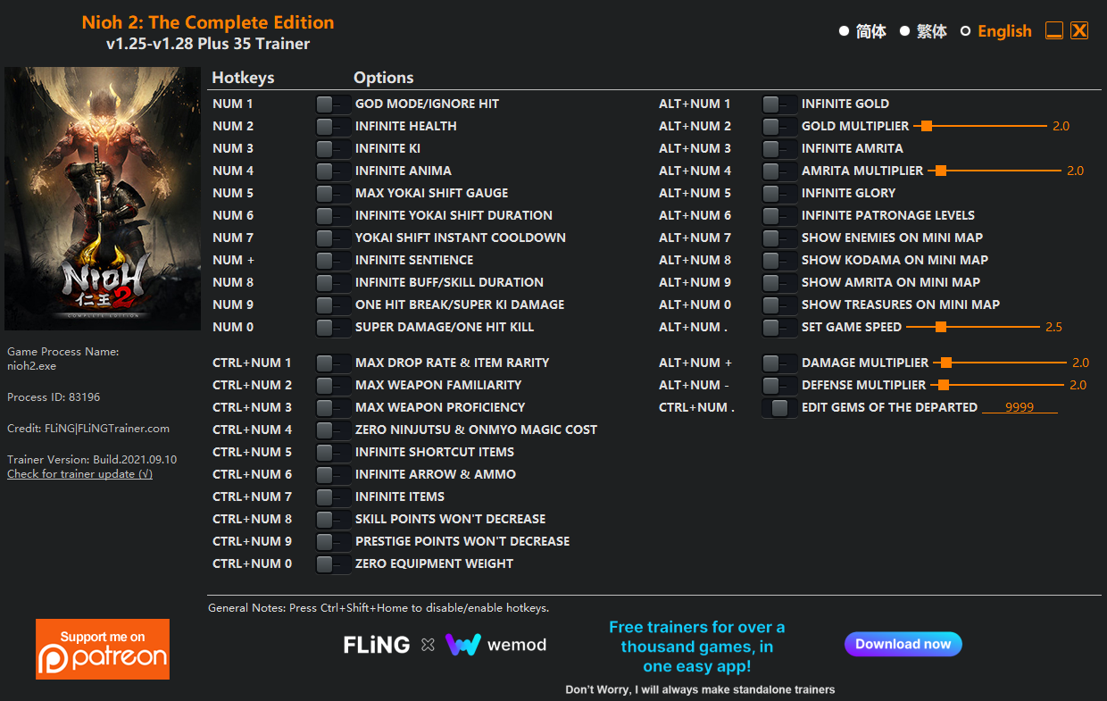This screenshot has width=1107, height=701.
Task: Click the FLiNG logo in banner
Action: [377, 645]
